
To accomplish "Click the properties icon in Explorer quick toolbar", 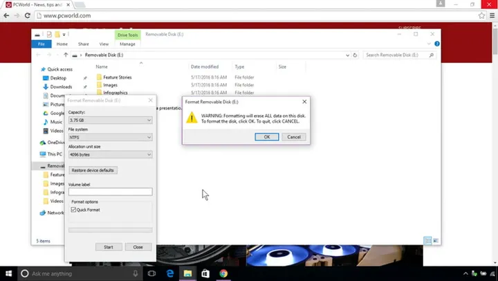I will click(x=49, y=34).
